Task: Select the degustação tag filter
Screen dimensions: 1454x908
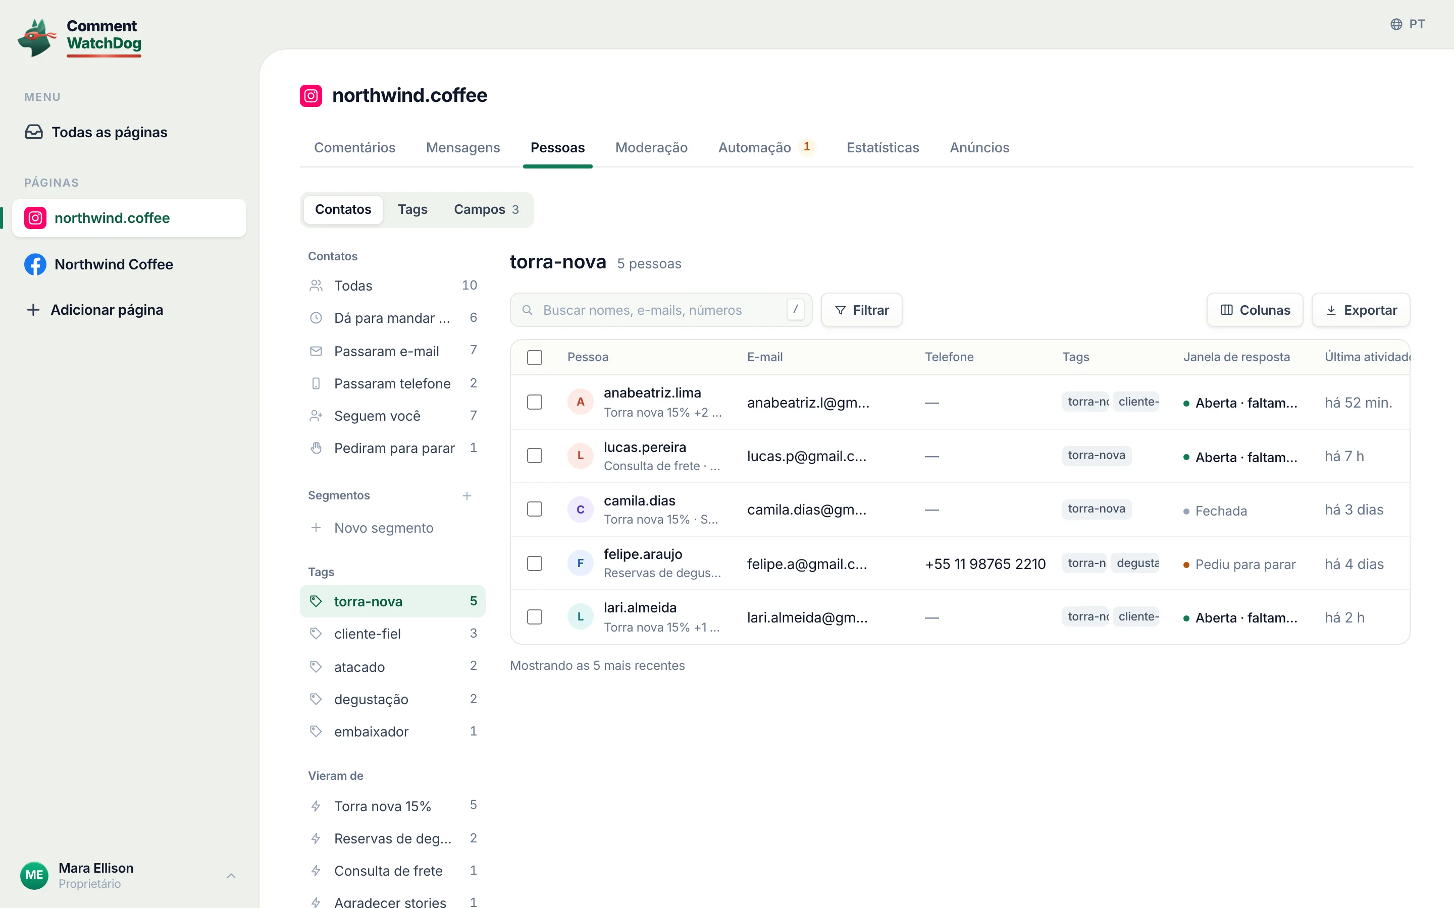Action: pyautogui.click(x=393, y=699)
